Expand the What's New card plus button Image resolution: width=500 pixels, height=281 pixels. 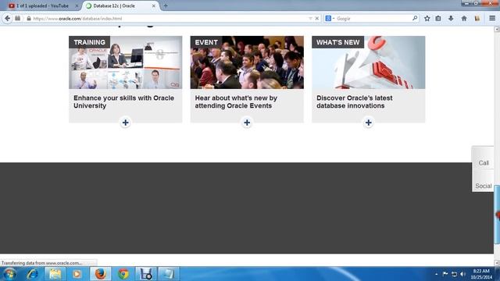tap(368, 123)
